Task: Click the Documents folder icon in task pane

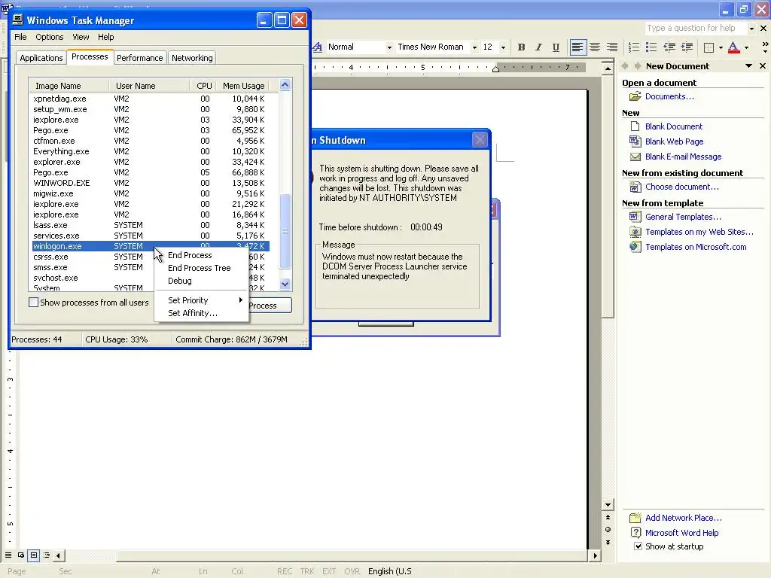Action: [635, 96]
